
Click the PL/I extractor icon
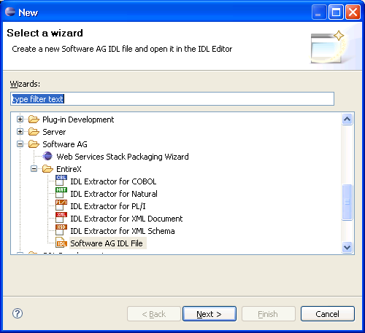click(x=61, y=205)
